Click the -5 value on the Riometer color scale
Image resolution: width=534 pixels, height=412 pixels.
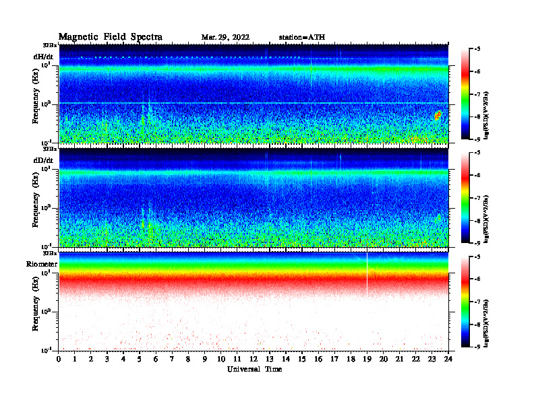[477, 256]
